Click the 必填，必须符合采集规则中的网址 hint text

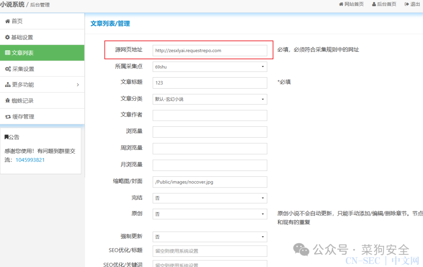tap(318, 50)
